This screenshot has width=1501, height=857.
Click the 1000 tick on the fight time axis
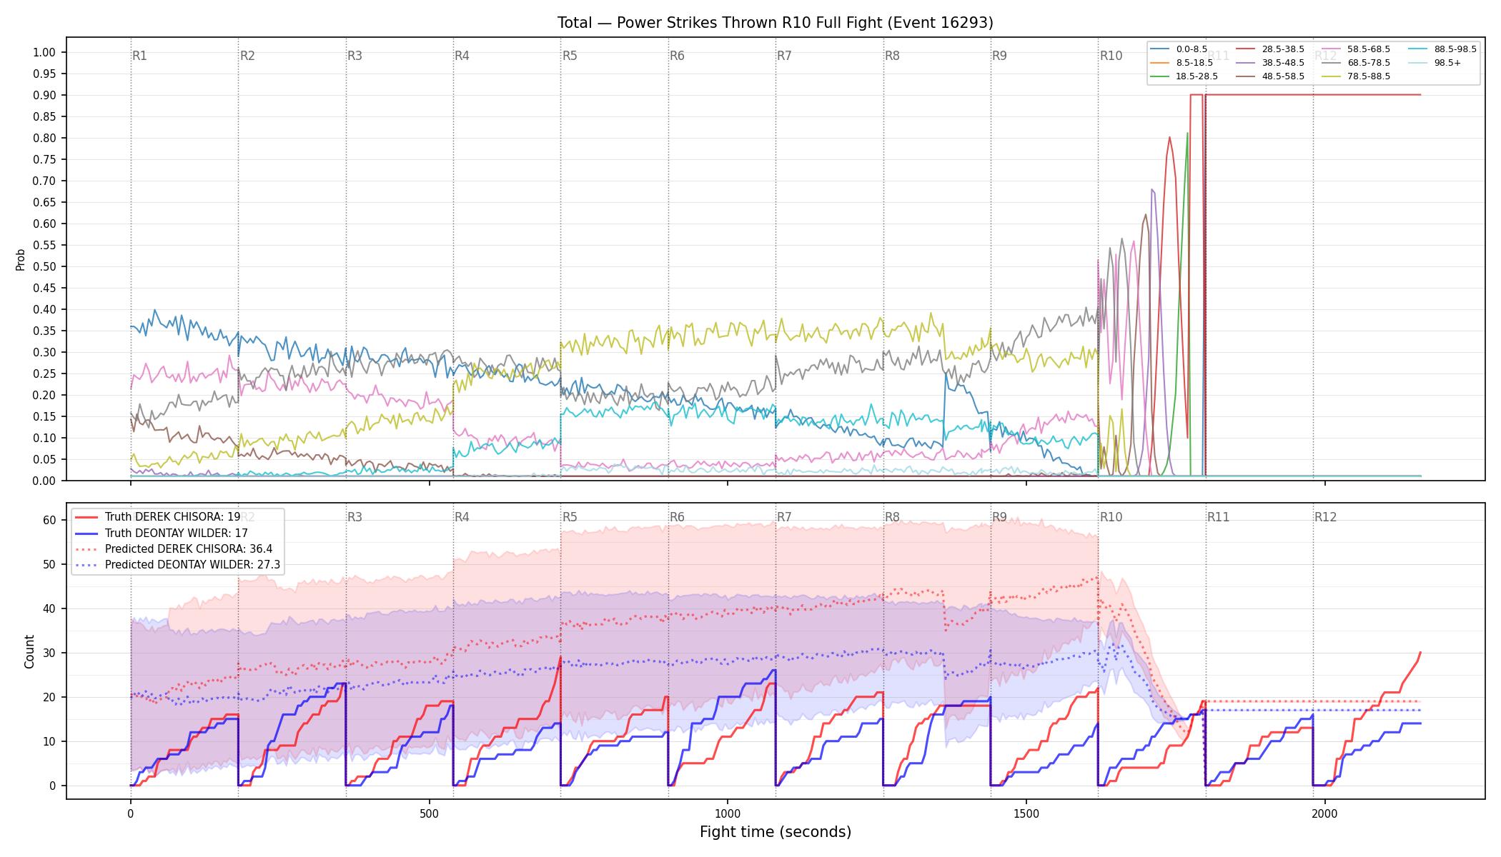point(728,813)
